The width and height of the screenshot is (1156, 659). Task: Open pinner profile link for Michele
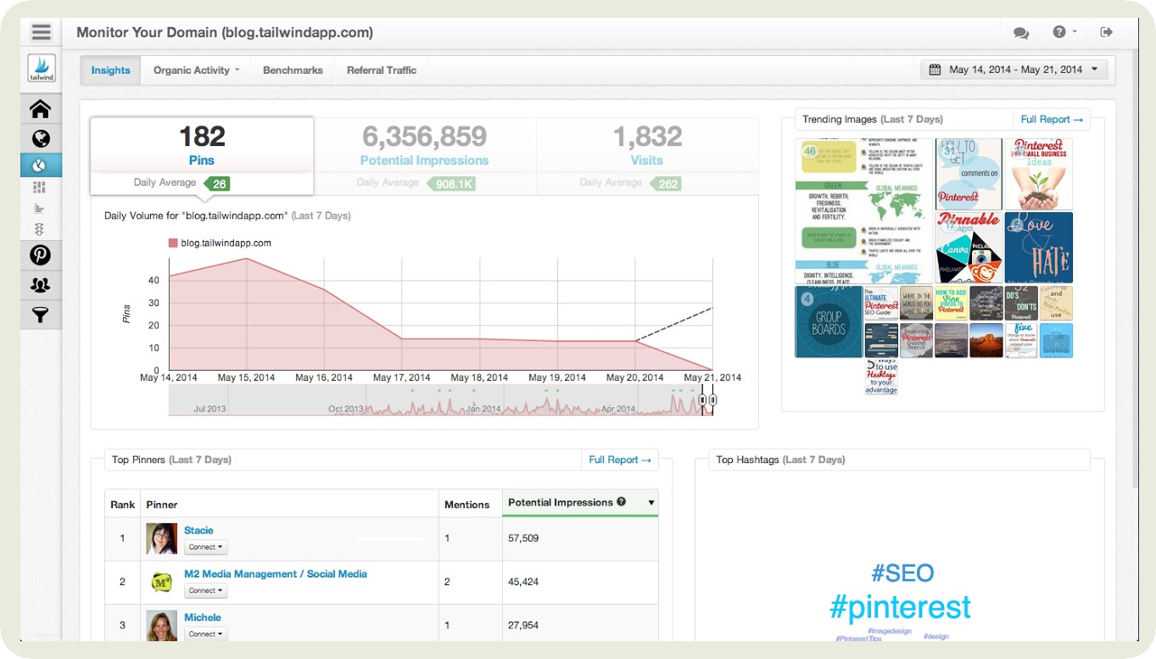(203, 617)
